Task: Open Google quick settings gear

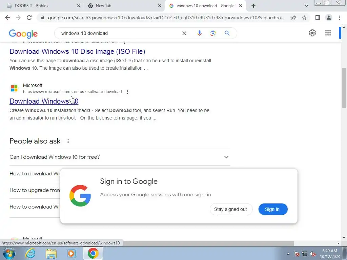Action: (x=312, y=33)
